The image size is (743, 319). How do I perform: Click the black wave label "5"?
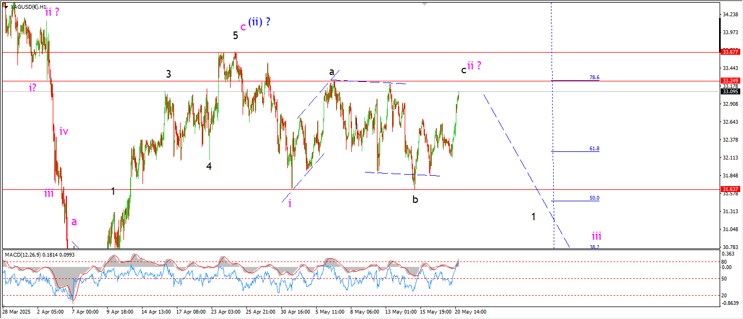point(236,36)
